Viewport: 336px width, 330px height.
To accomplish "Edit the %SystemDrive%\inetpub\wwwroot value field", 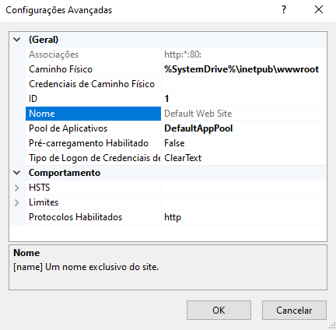I will (243, 69).
